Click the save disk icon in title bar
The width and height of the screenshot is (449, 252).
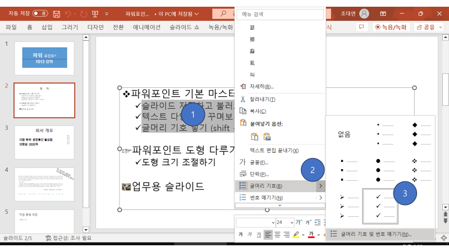click(57, 13)
